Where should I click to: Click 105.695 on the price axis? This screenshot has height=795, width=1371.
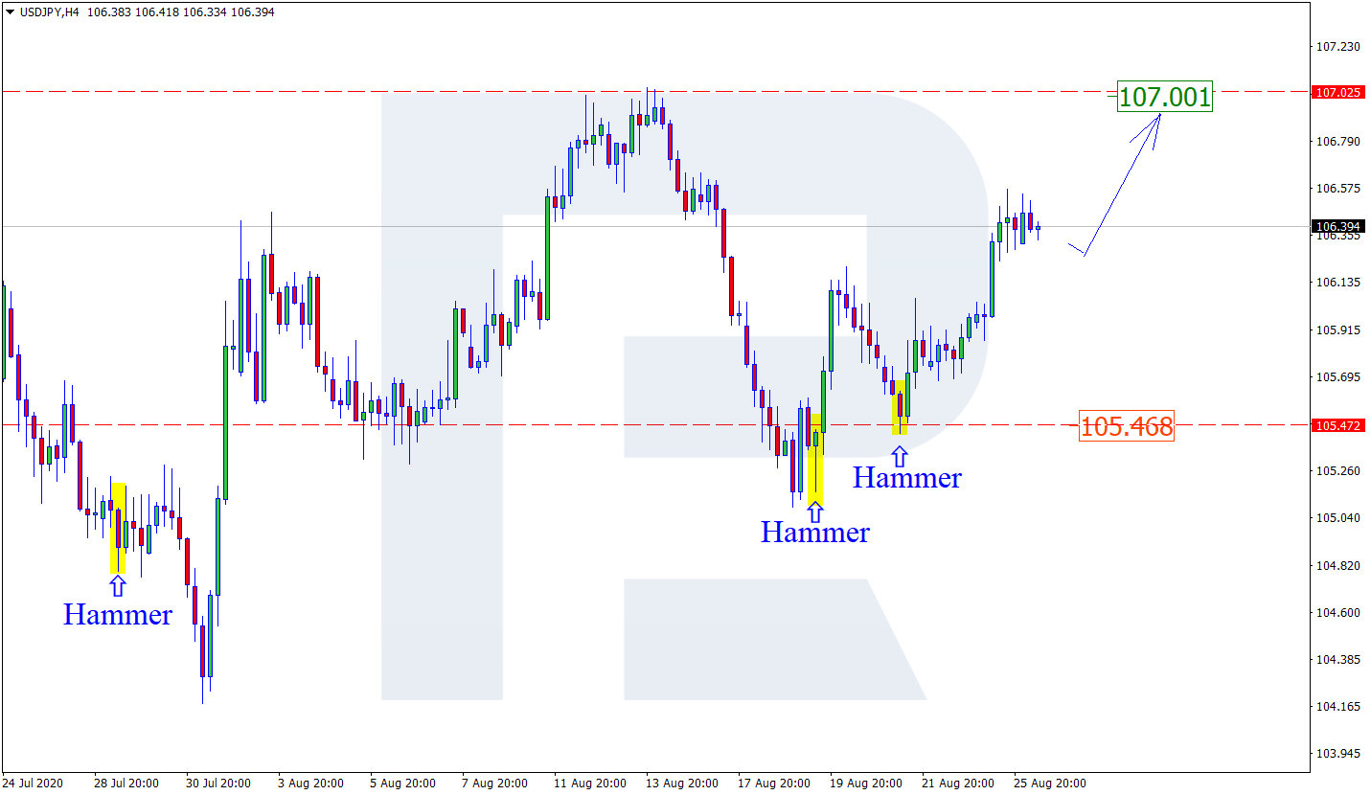(x=1338, y=377)
